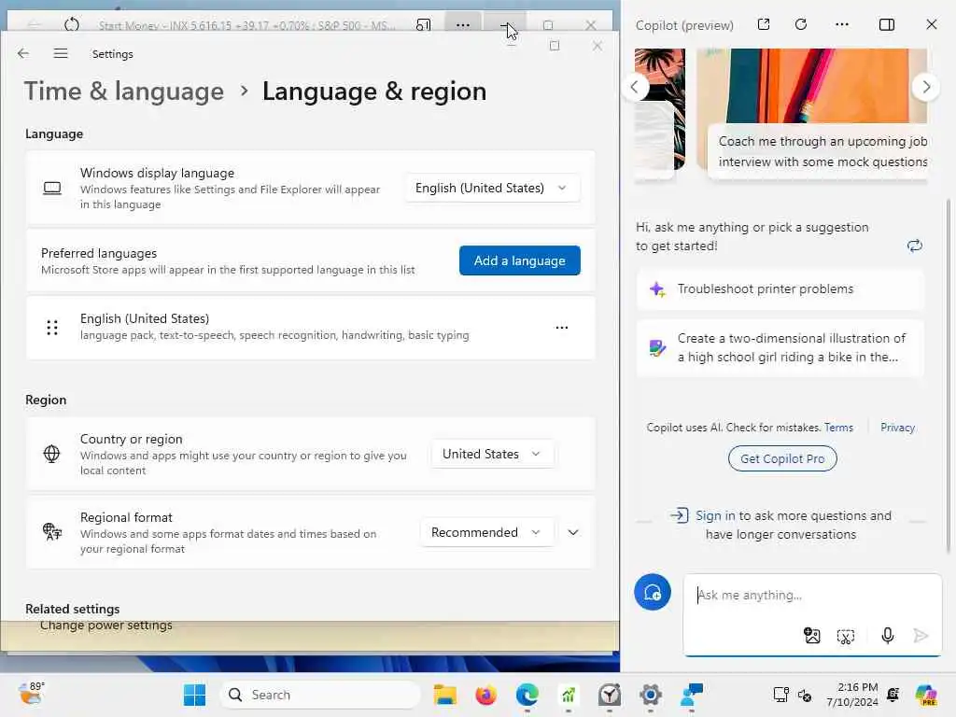The width and height of the screenshot is (956, 717).
Task: Click the microphone icon in Copilot
Action: tap(887, 636)
